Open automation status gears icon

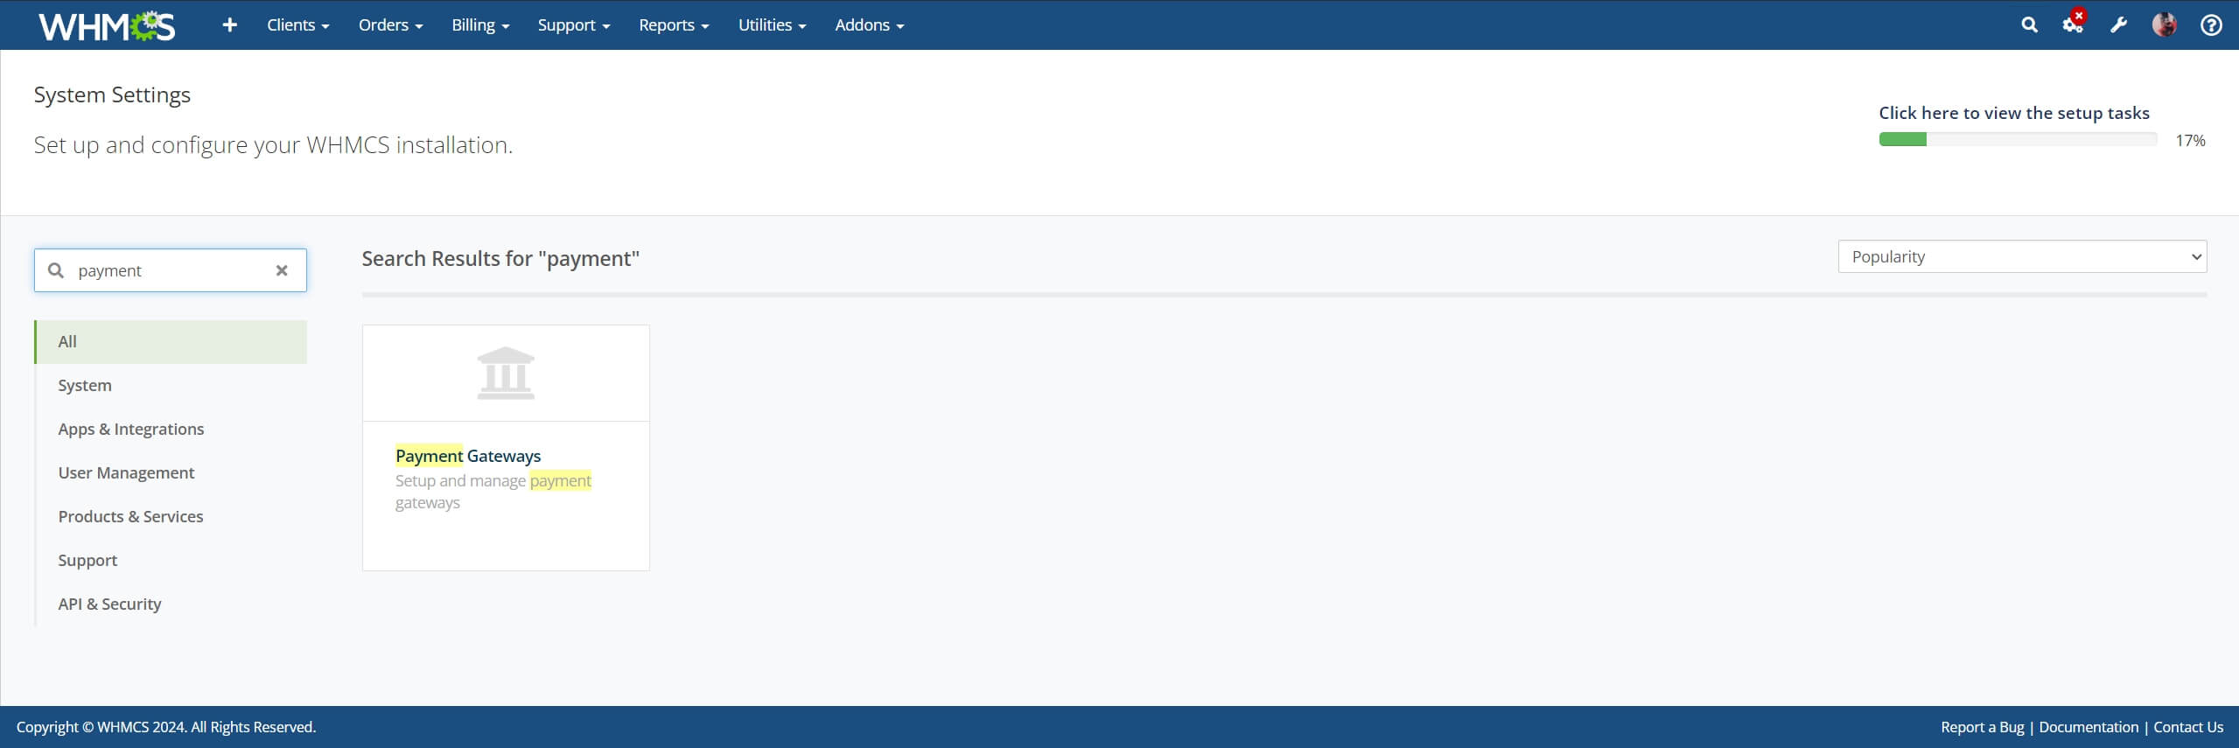click(x=2073, y=24)
